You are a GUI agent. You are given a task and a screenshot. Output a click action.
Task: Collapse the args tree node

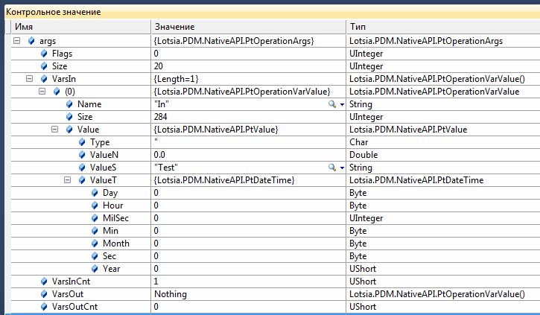[17, 41]
